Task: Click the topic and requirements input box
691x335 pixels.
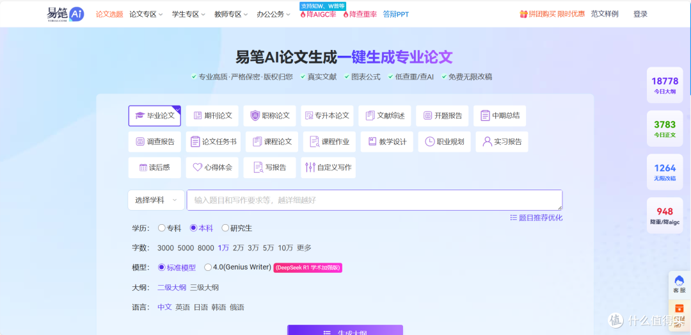Action: (x=374, y=200)
